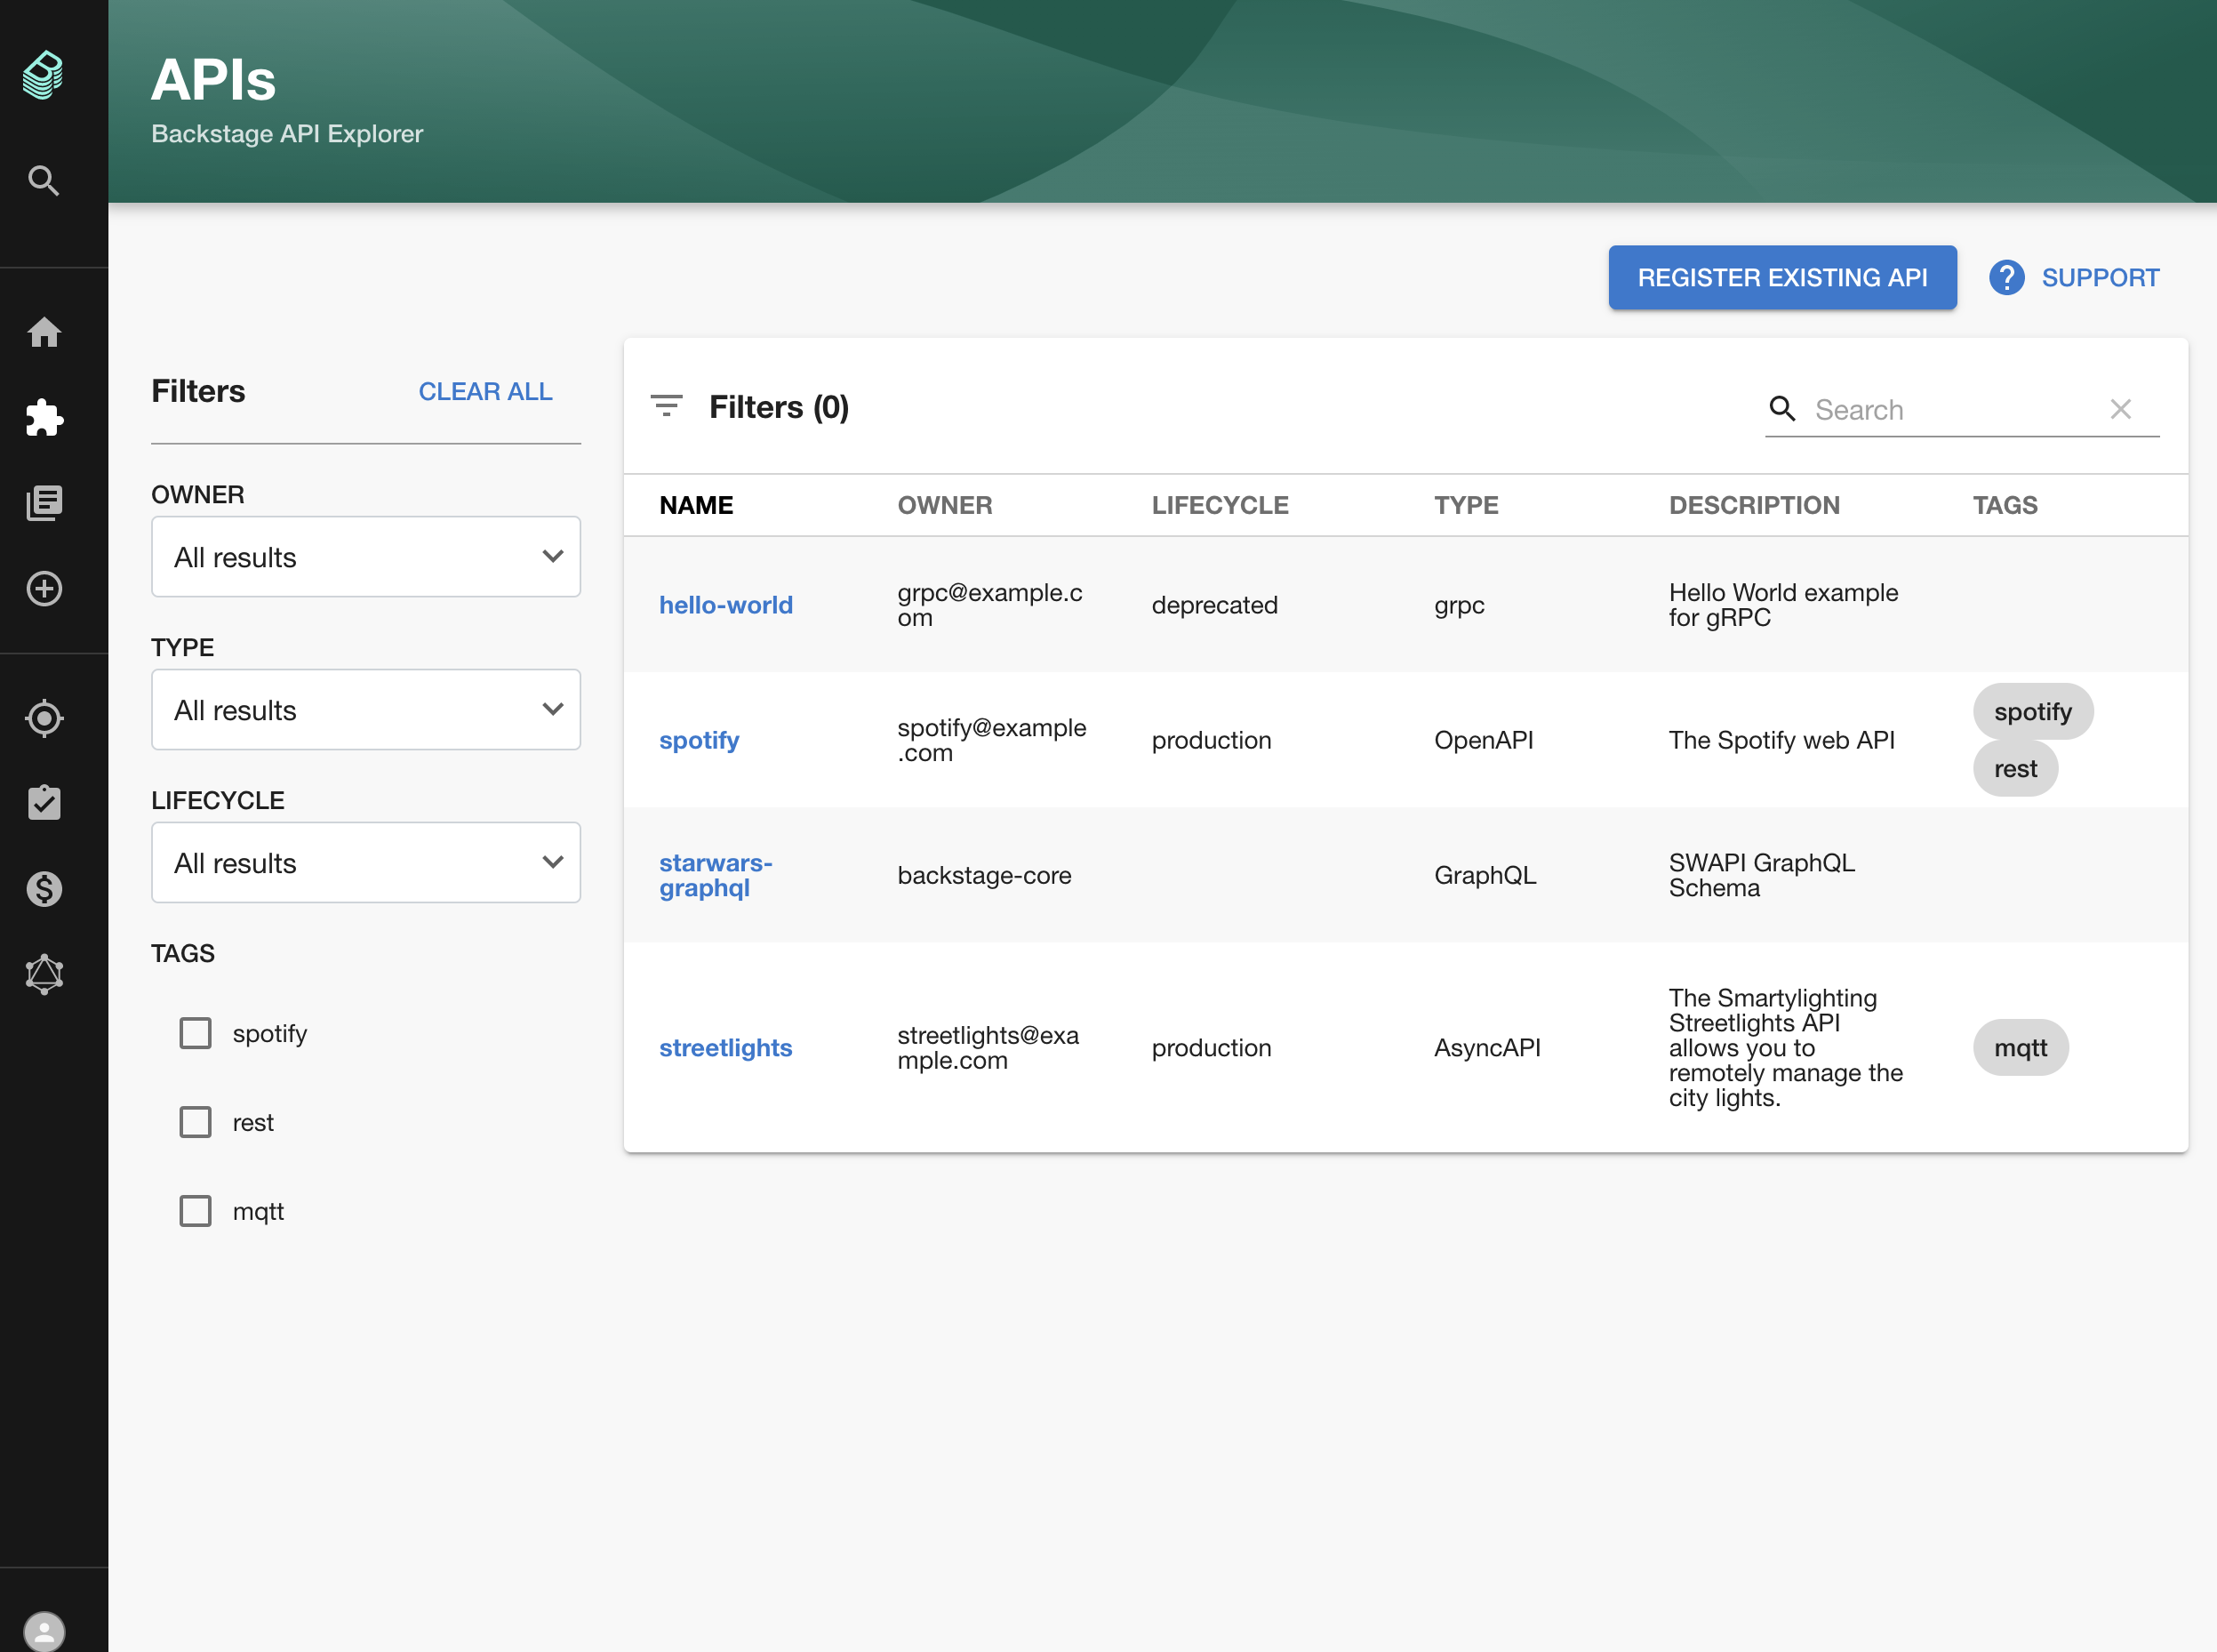Expand the Owner filter dropdown

point(364,557)
